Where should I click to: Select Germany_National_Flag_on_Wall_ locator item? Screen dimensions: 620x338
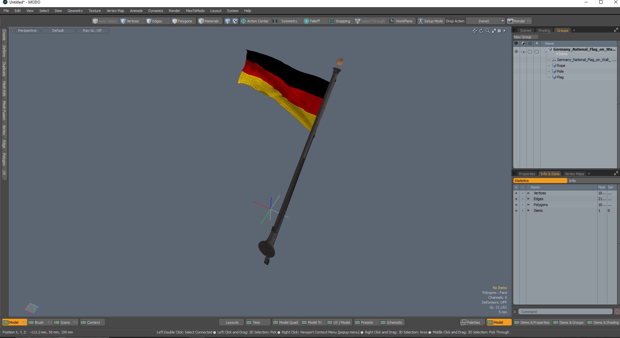[583, 60]
